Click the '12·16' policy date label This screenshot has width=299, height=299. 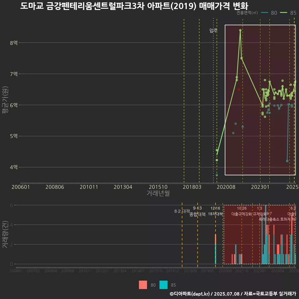[x=215, y=208]
